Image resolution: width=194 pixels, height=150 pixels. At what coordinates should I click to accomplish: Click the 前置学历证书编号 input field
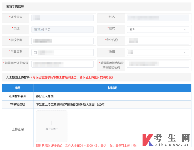click(63, 64)
